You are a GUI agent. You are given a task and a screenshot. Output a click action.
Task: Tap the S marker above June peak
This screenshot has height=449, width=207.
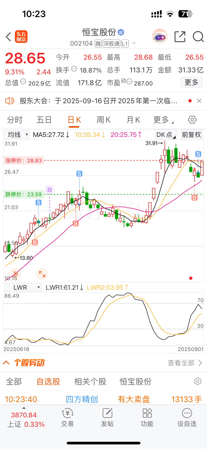pyautogui.click(x=79, y=174)
